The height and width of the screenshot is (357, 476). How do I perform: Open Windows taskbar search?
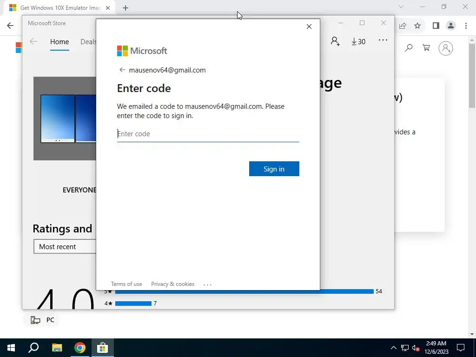33,348
